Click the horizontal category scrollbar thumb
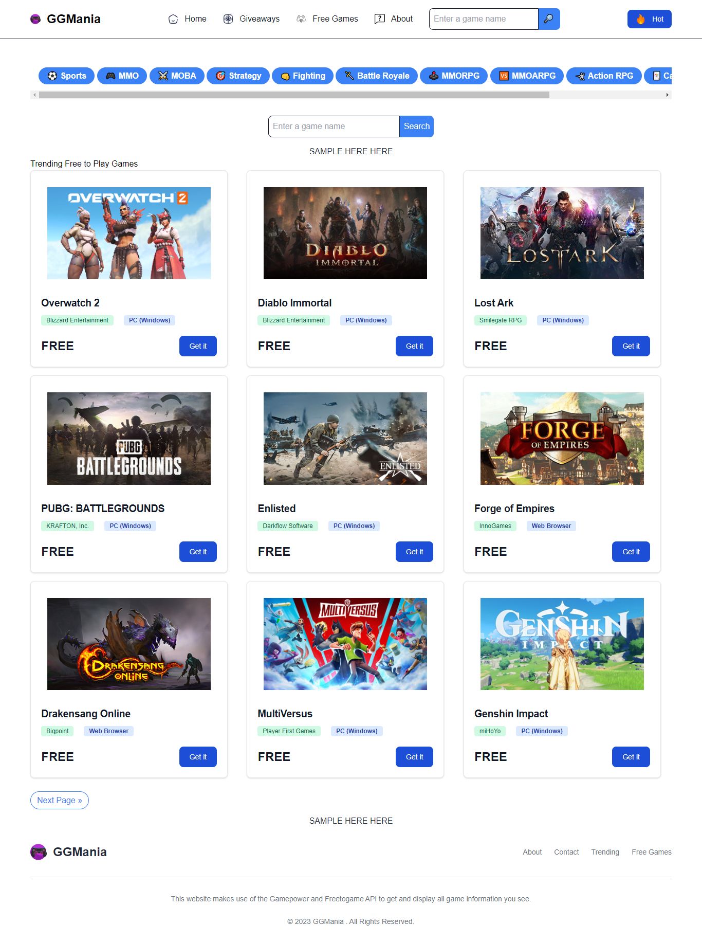702x943 pixels. click(294, 95)
